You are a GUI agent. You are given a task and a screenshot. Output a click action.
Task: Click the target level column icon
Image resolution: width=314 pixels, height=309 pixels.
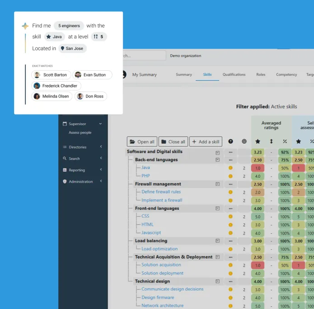(244, 142)
